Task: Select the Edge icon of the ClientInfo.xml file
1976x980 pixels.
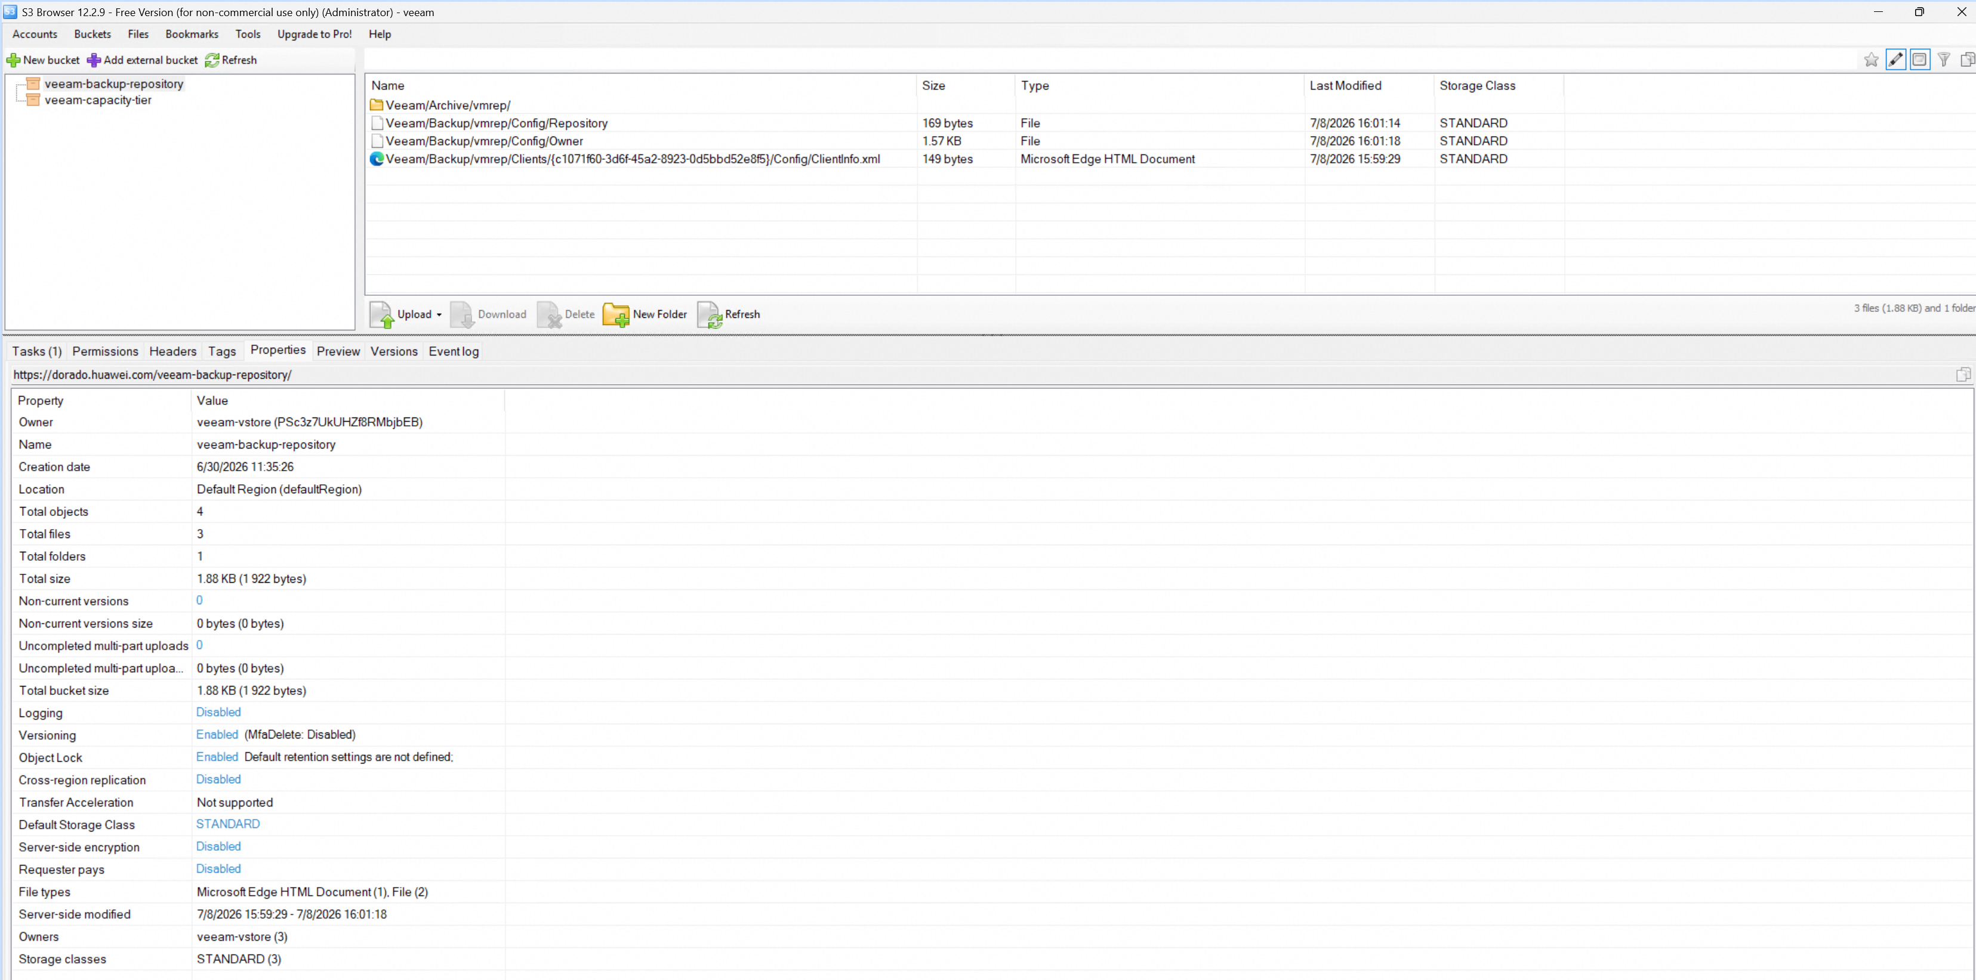Action: [x=377, y=159]
